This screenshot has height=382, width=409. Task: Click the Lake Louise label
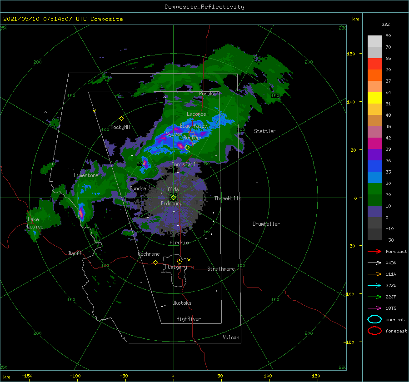(35, 223)
